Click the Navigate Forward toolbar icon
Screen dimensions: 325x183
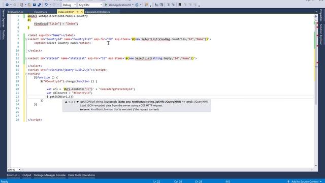tap(15, 5)
